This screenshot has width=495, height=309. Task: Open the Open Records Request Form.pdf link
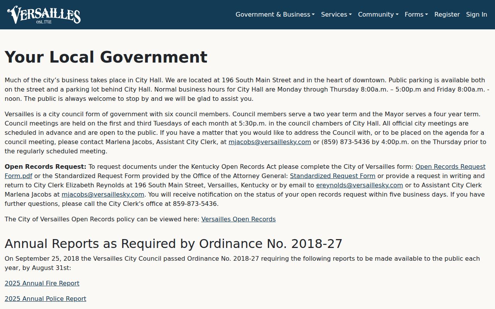[450, 166]
